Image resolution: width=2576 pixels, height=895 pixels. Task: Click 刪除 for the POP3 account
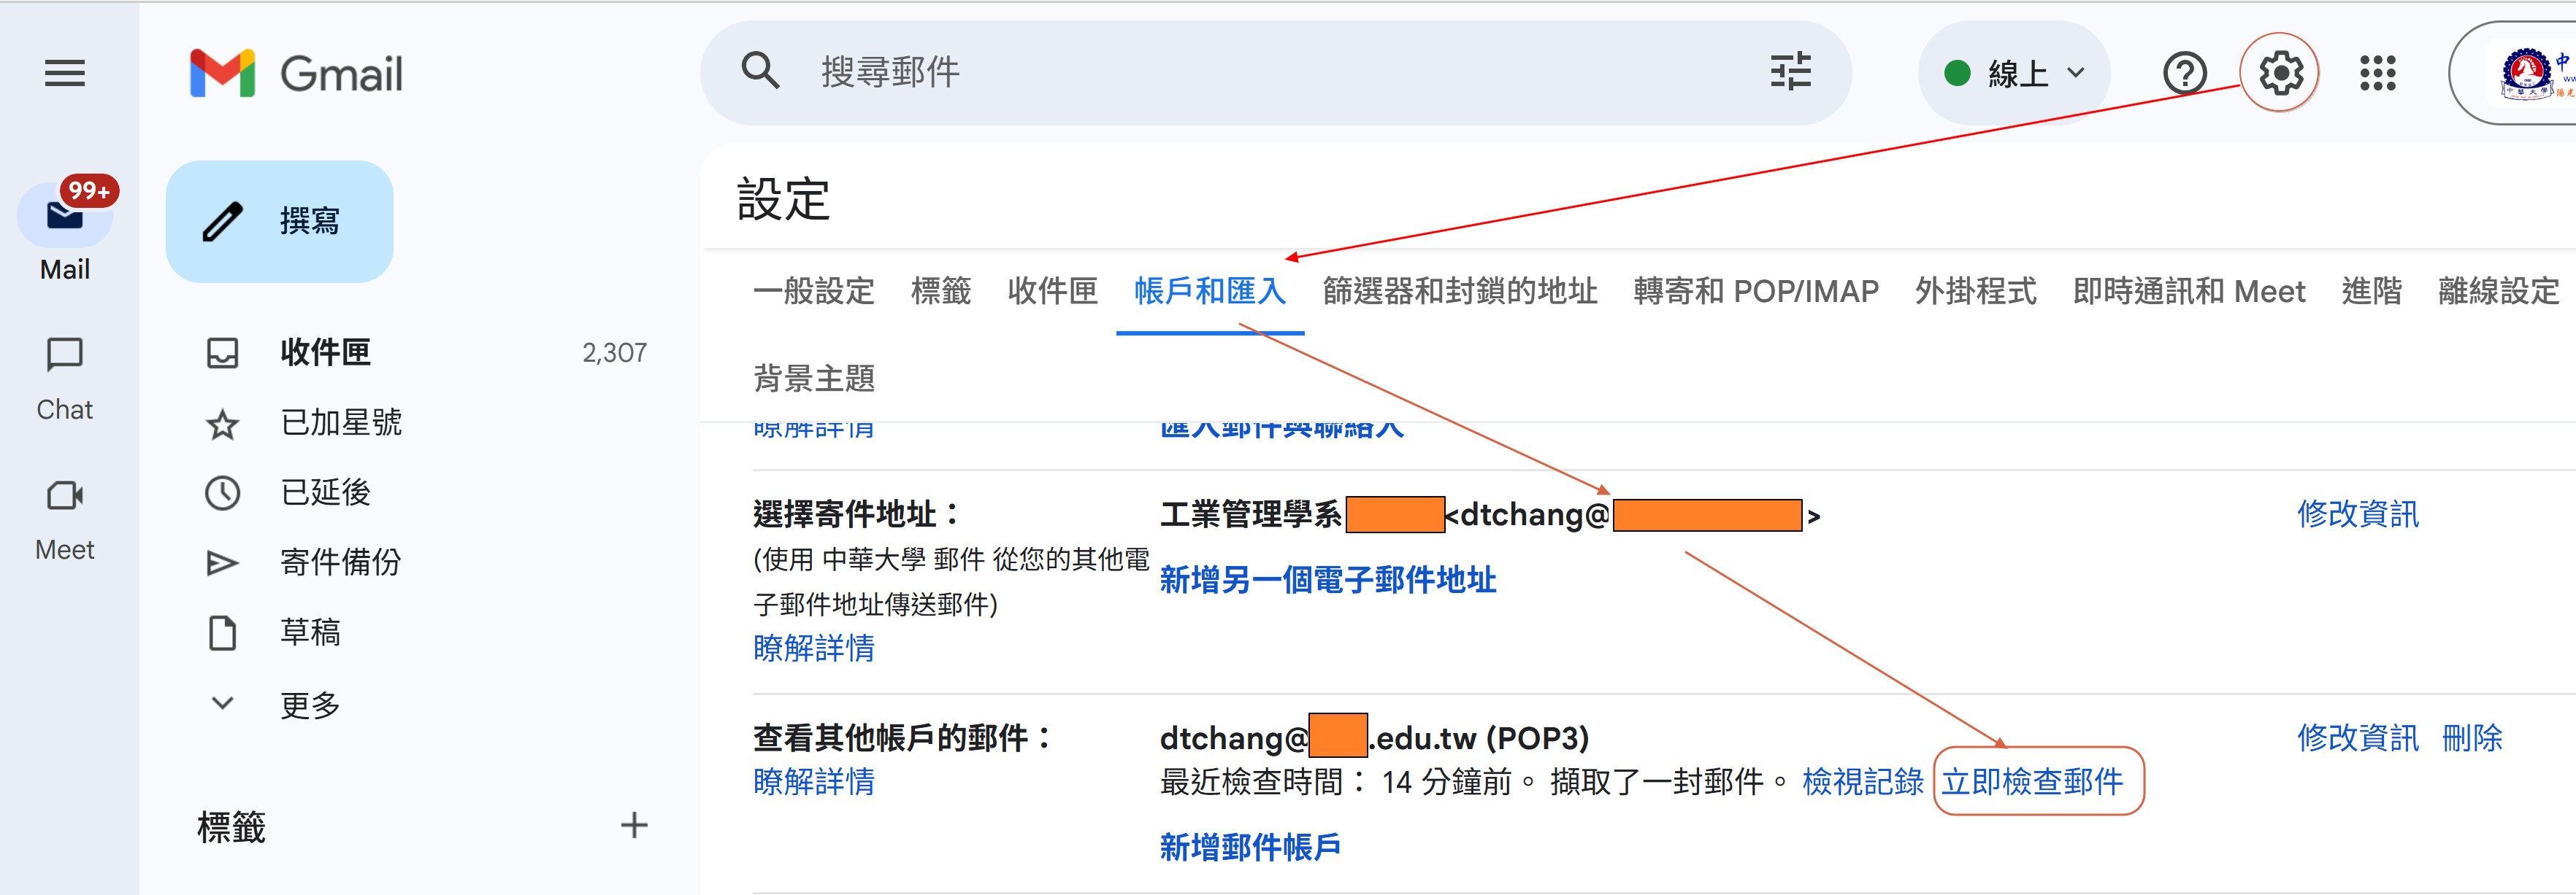(x=2471, y=738)
